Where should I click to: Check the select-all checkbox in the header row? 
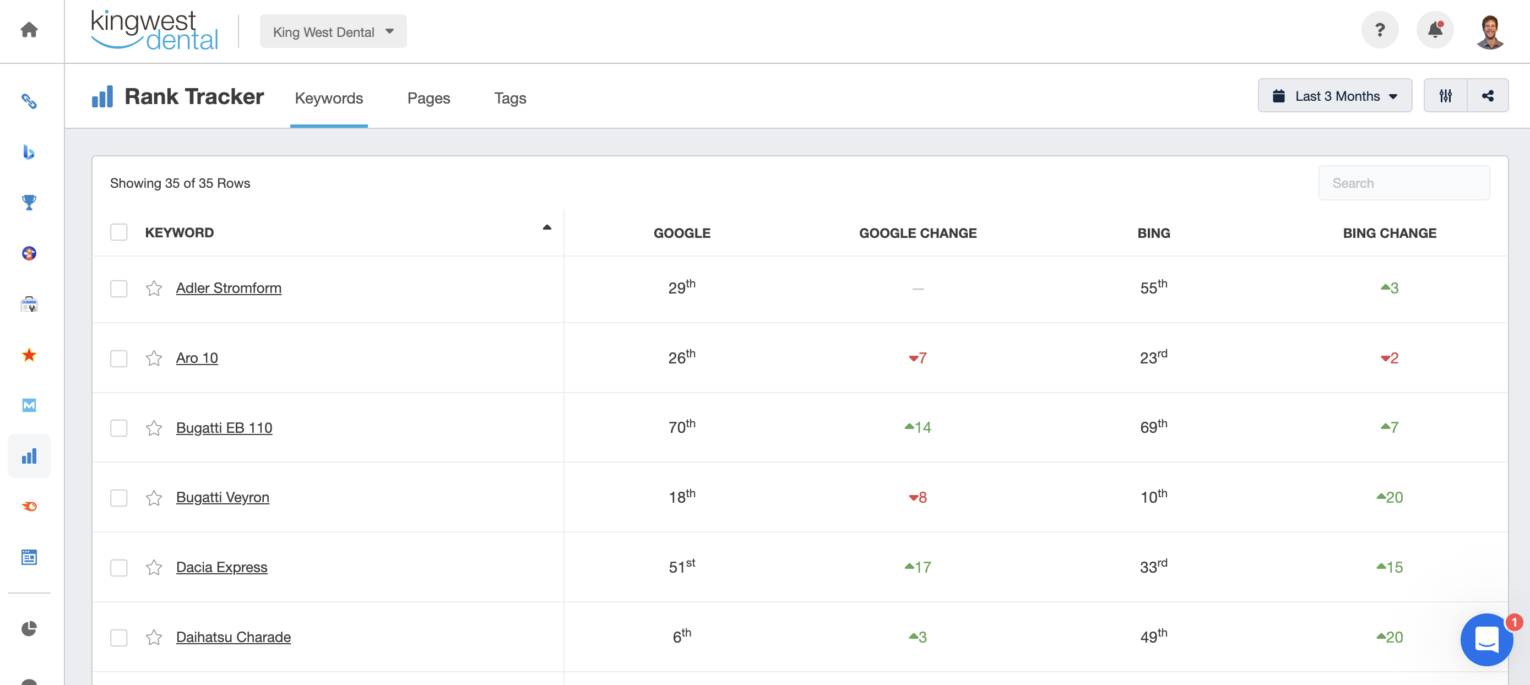pyautogui.click(x=118, y=232)
